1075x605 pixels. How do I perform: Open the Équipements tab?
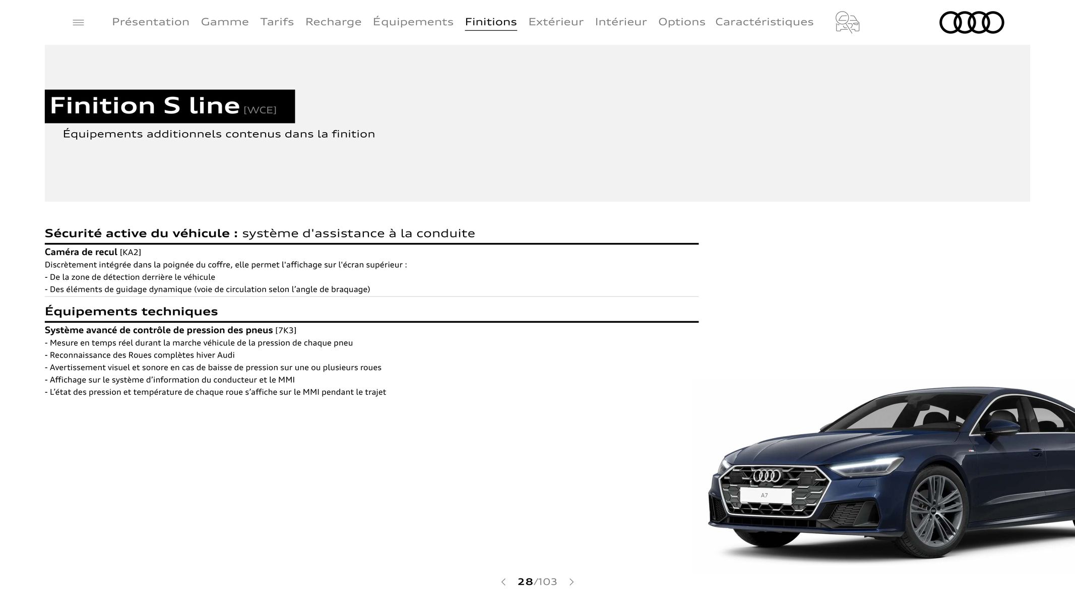tap(413, 22)
